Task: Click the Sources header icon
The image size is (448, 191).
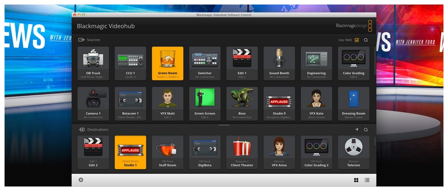Action: tap(82, 40)
